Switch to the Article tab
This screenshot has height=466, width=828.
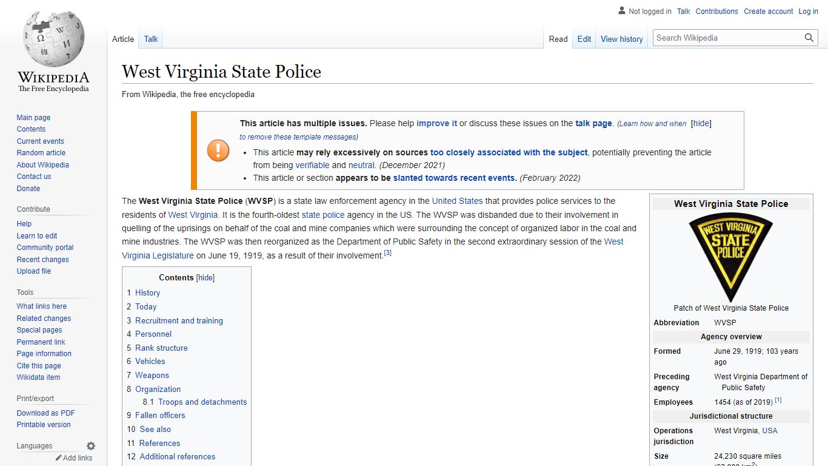point(123,39)
